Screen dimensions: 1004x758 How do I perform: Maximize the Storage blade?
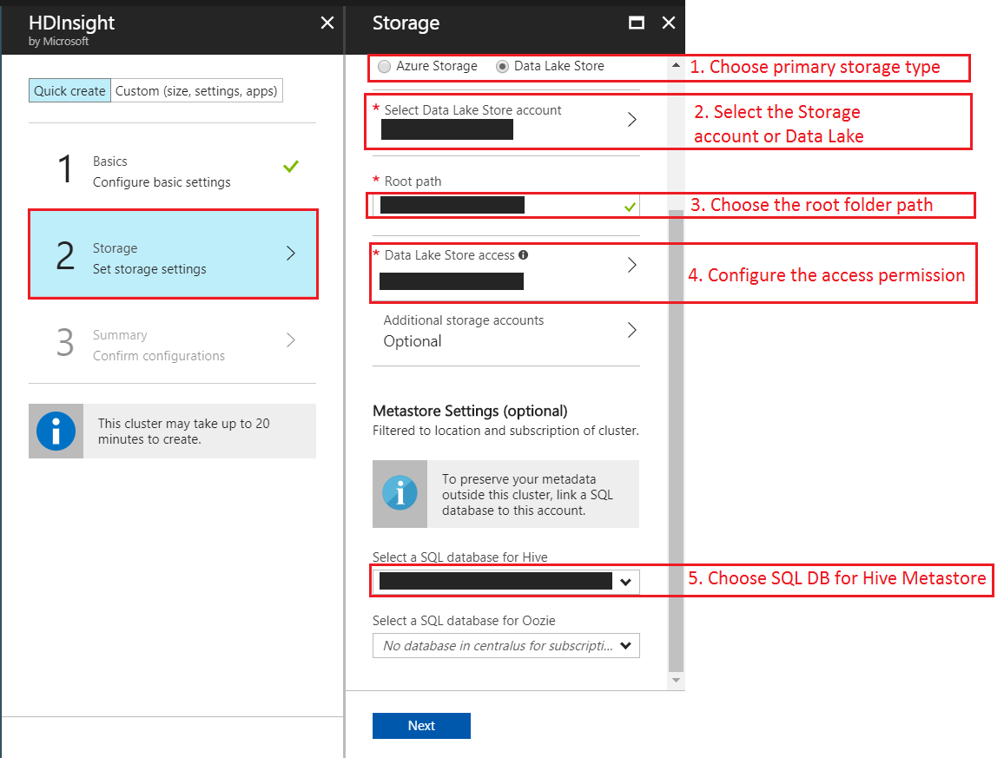coord(637,23)
